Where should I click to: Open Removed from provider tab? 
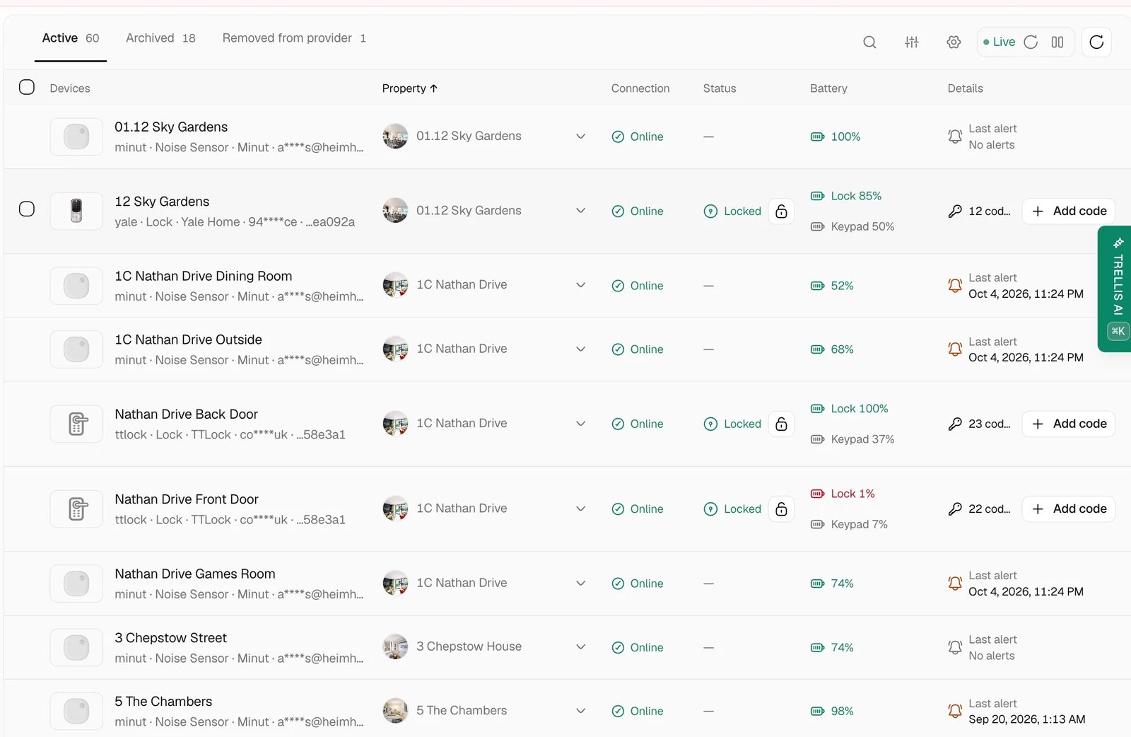294,38
